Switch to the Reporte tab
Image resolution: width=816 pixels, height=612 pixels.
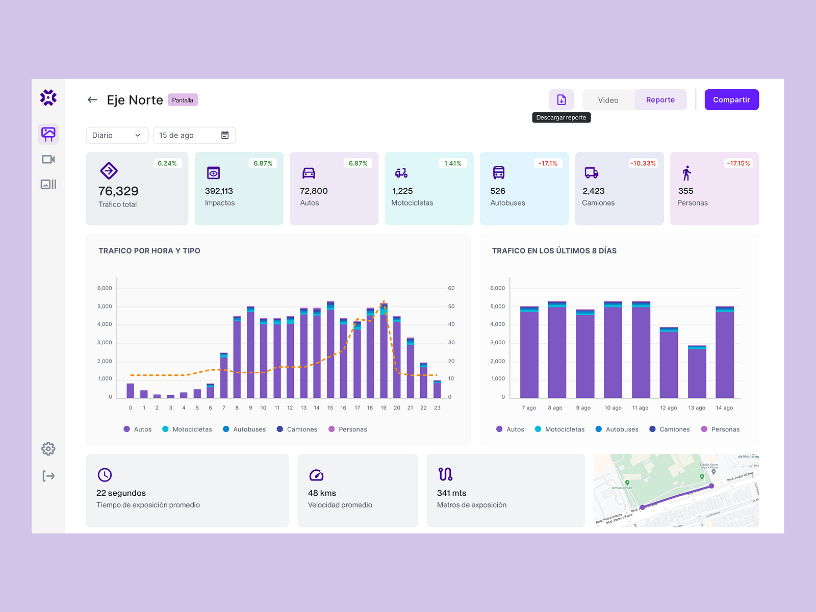(660, 100)
